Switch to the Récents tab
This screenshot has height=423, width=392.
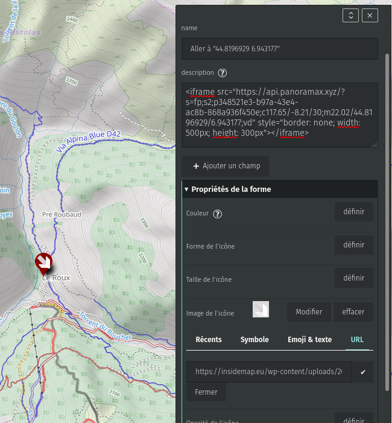pyautogui.click(x=209, y=340)
